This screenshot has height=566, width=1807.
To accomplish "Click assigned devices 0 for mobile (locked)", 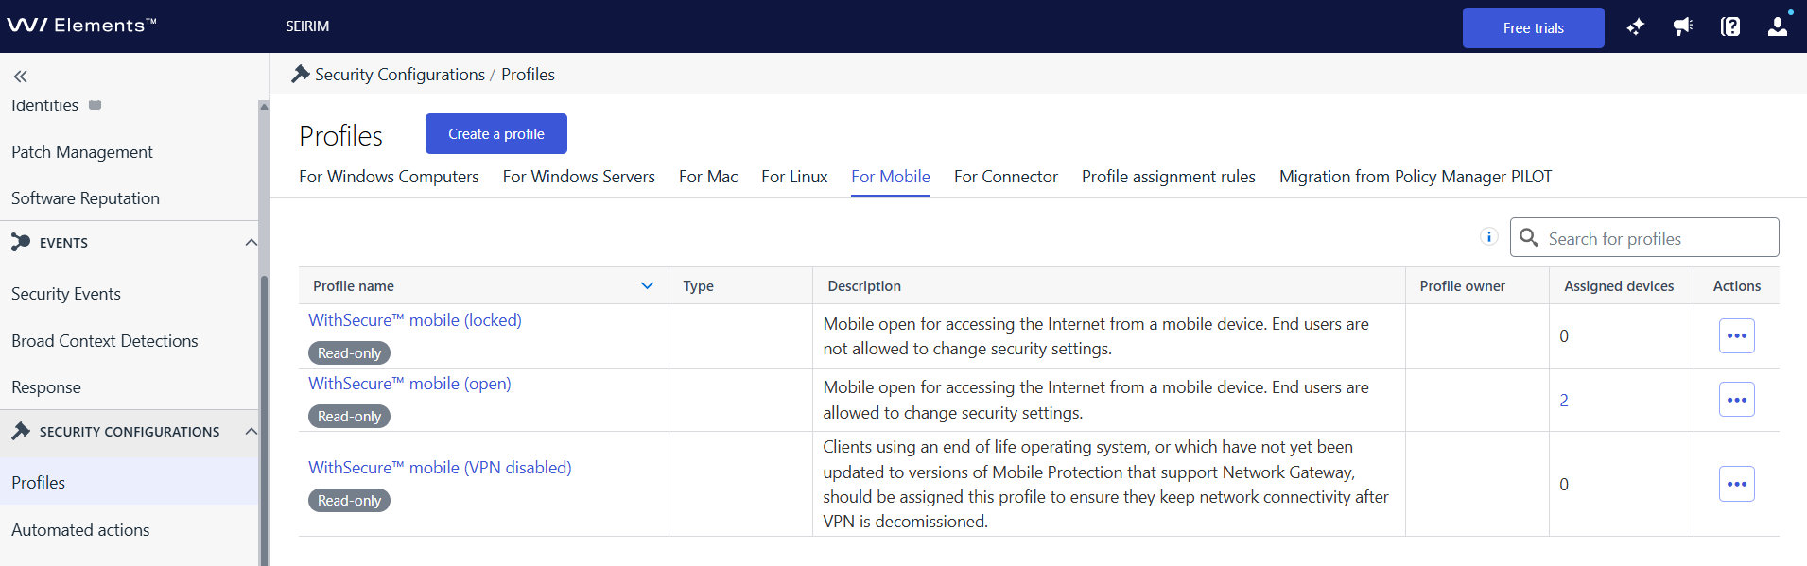I will pos(1564,336).
